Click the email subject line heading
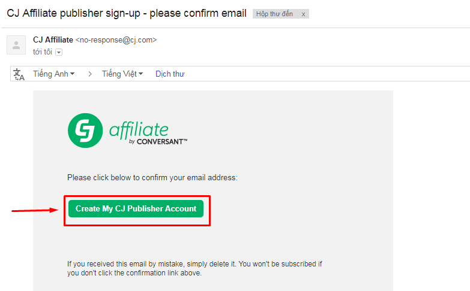The height and width of the screenshot is (291, 470). point(127,13)
